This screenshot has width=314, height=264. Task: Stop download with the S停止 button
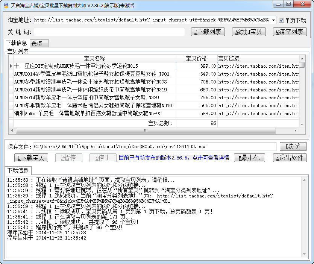click(x=102, y=158)
